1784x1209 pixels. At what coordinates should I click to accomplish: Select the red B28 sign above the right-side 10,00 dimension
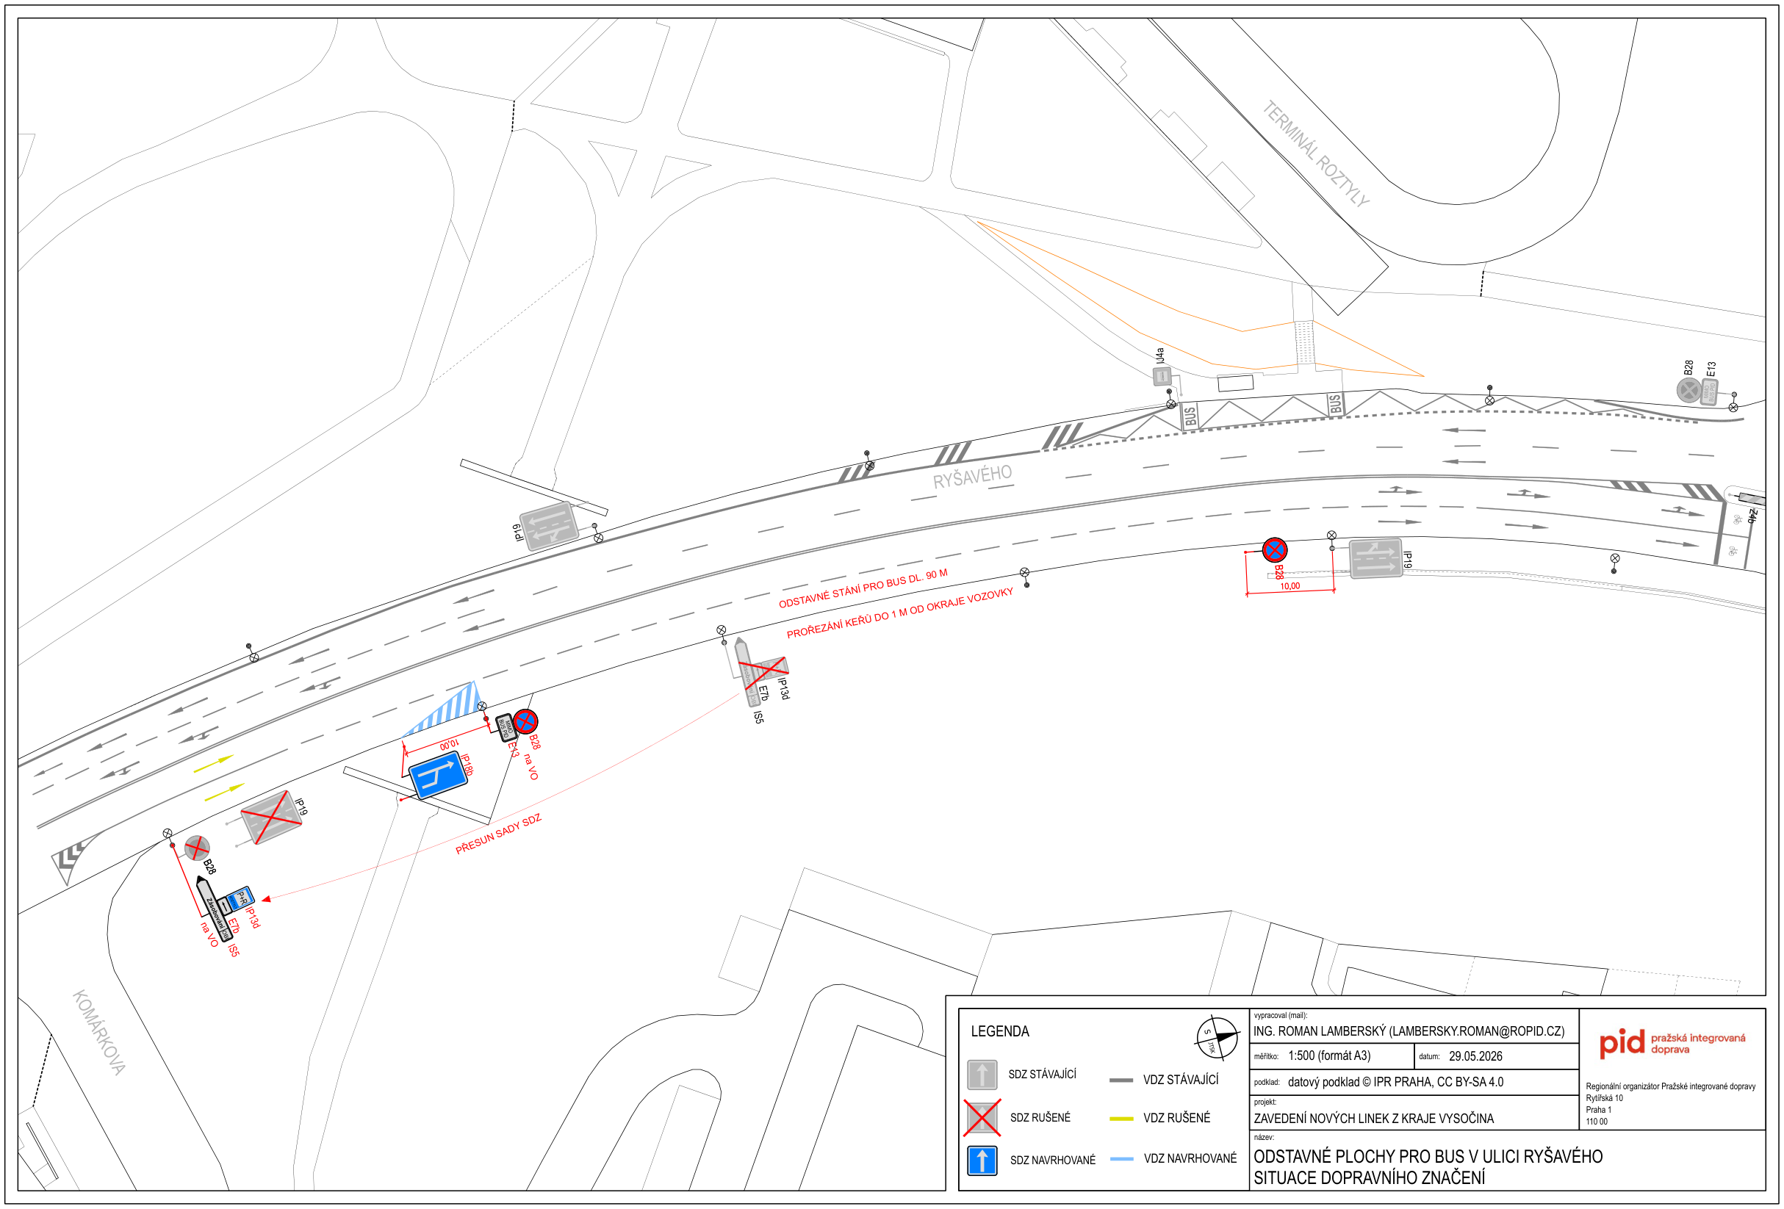(x=1274, y=549)
